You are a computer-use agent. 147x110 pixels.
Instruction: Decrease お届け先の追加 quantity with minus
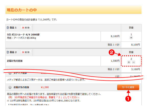click(x=133, y=62)
